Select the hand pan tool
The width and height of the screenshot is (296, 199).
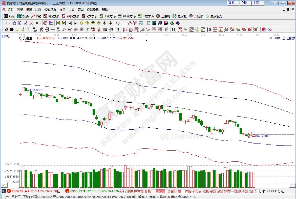tap(118, 23)
